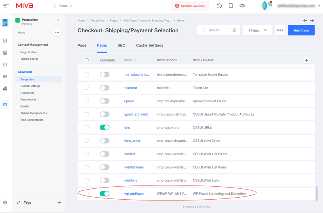This screenshot has height=213, width=323.
Task: Go to Templates breadcrumb link
Action: tap(98, 21)
